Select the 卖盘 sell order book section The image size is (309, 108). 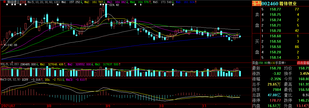tap(257, 20)
